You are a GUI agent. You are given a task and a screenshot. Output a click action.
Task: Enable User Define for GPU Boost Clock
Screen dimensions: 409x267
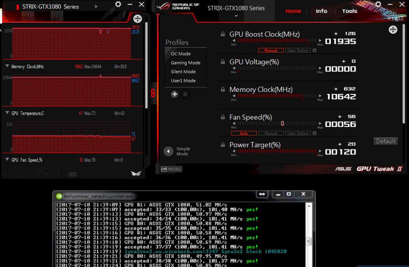click(x=298, y=51)
